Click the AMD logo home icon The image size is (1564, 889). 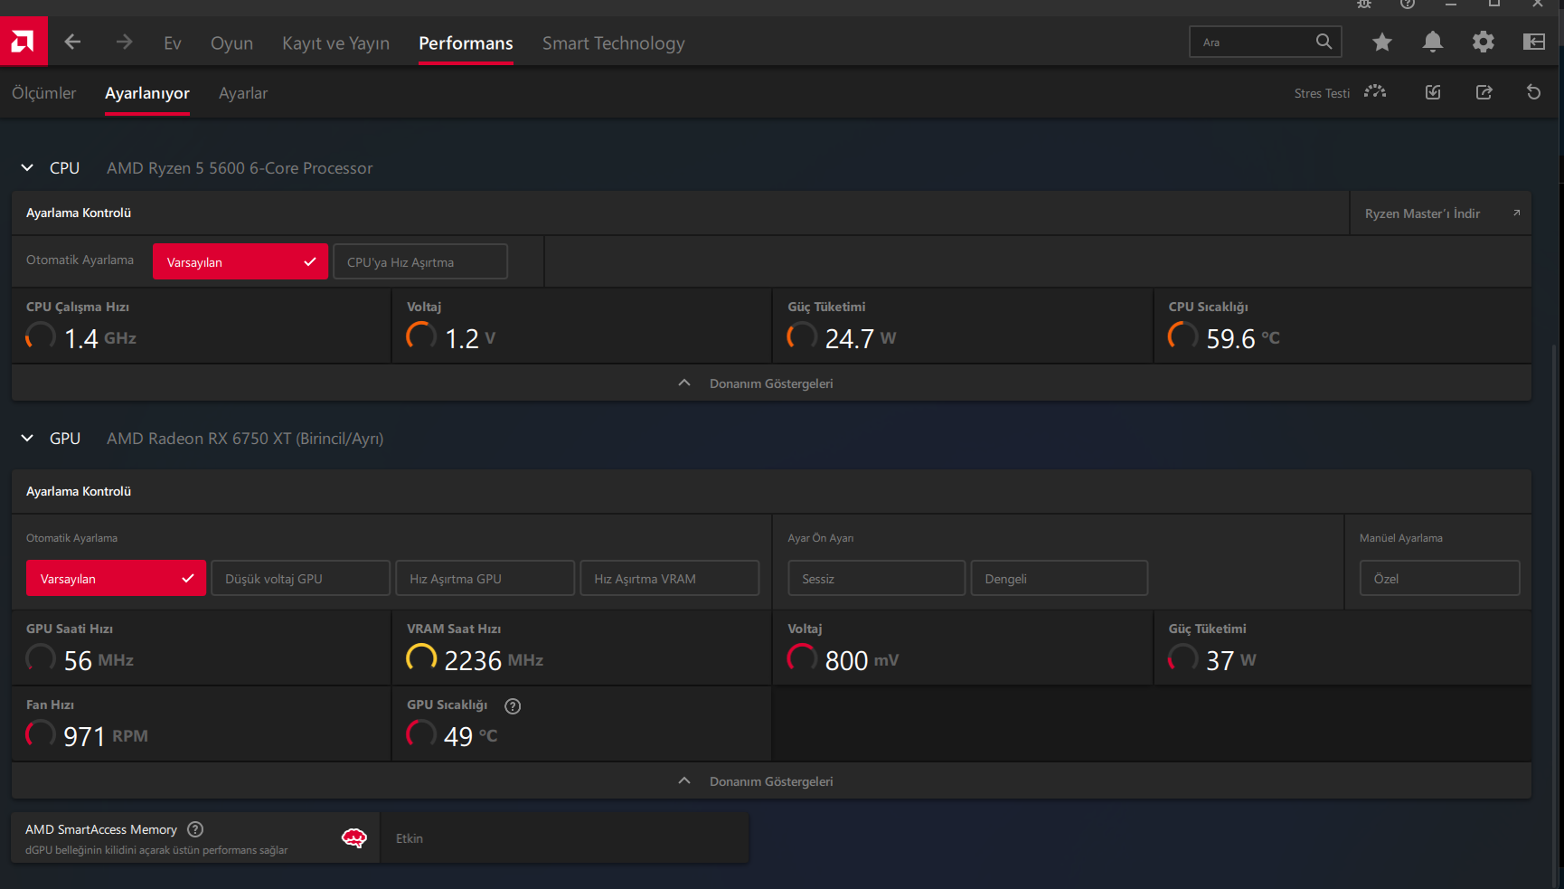click(x=24, y=41)
